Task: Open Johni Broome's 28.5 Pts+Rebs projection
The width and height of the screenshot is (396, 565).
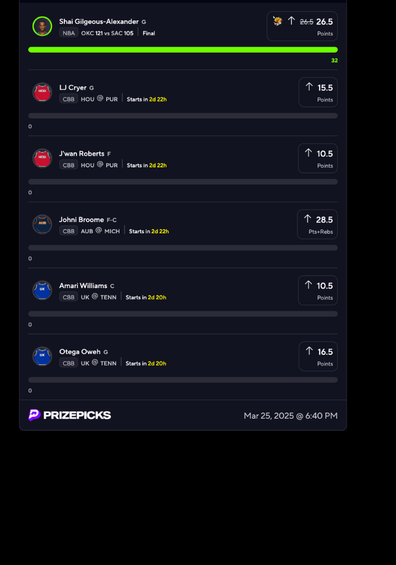Action: click(x=317, y=224)
